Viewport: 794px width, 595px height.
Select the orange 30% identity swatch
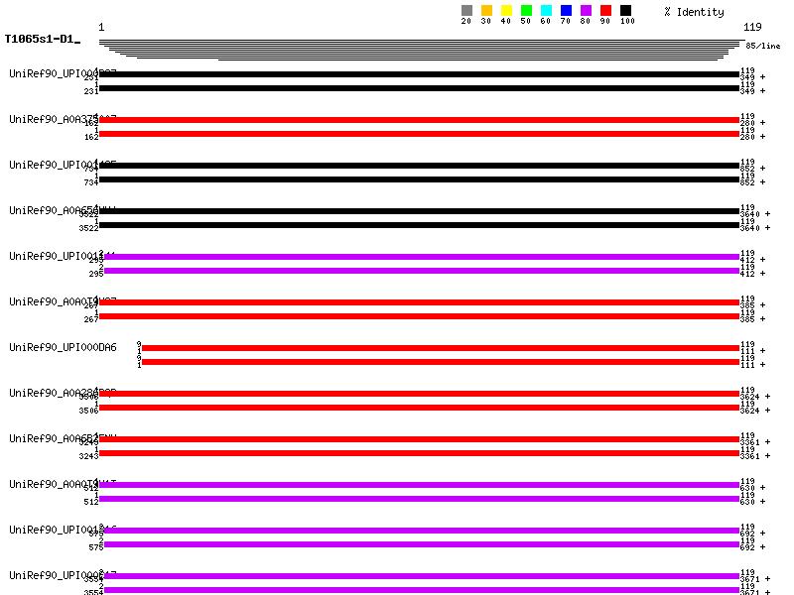click(x=486, y=11)
